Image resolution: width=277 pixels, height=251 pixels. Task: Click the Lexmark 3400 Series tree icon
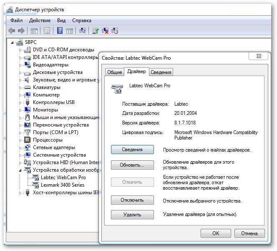pyautogui.click(x=35, y=185)
